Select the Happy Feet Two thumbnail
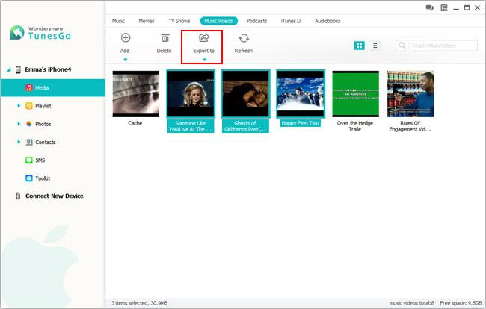The height and width of the screenshot is (309, 486). (301, 94)
